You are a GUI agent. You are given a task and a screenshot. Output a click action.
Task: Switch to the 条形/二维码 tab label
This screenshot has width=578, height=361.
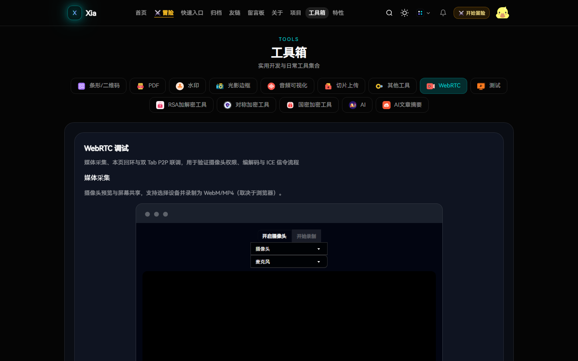[x=104, y=85]
